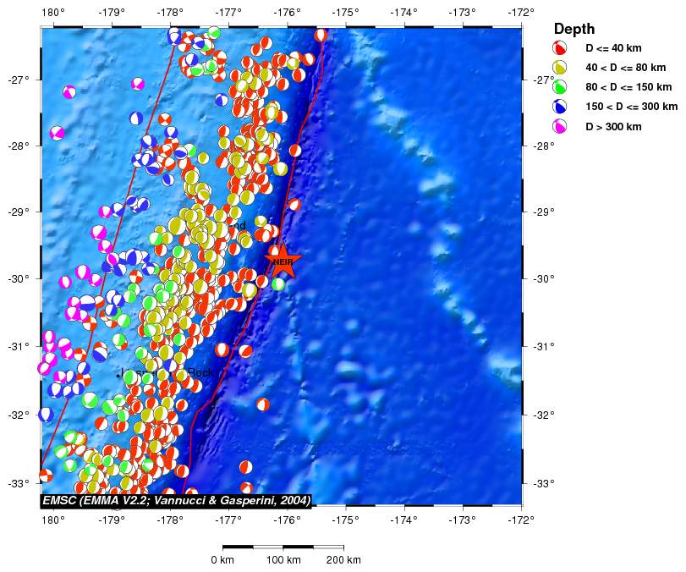Click the magenta D > 300 km legend symbol
Screen dimensions: 686x572
[559, 126]
